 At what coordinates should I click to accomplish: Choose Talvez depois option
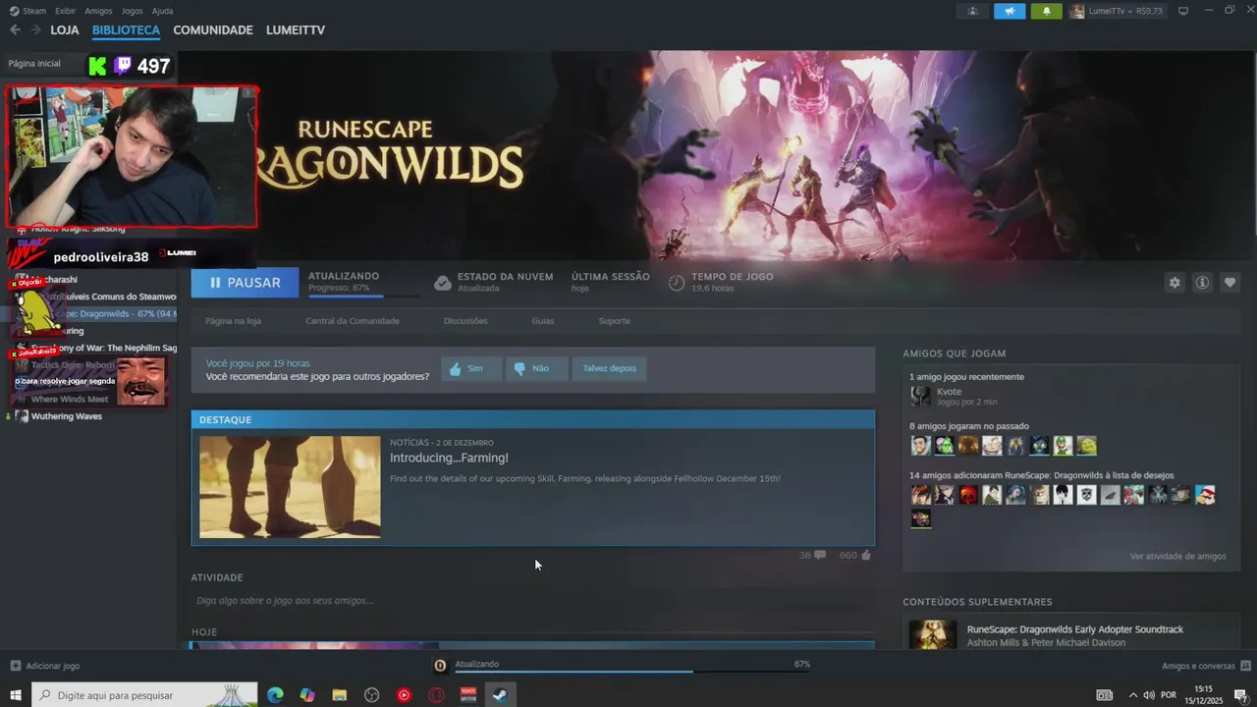click(609, 368)
